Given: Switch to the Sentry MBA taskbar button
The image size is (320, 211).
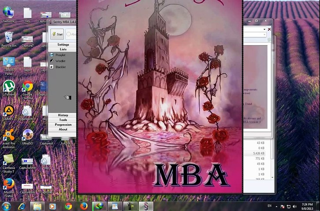Looking at the screenshot, I should (x=146, y=206).
